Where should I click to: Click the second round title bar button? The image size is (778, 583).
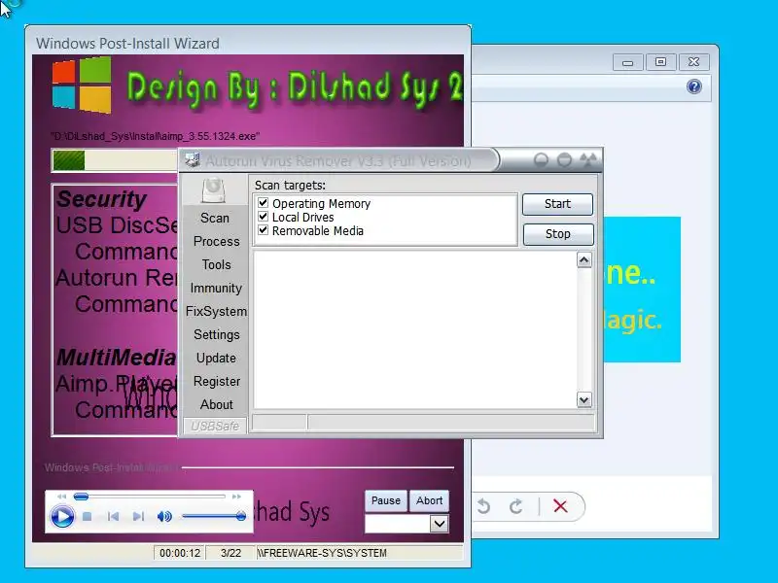(564, 160)
